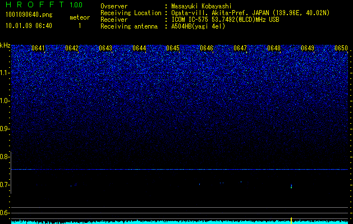The height and width of the screenshot is (224, 353).
Task: Click the Receiving antenna label
Action: 129,26
